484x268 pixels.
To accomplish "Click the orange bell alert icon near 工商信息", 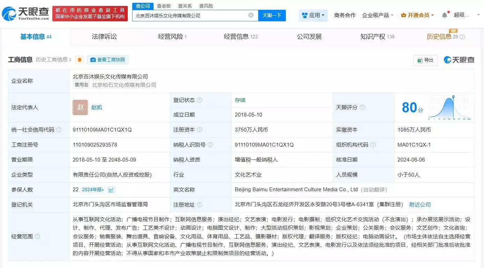I will (x=80, y=60).
